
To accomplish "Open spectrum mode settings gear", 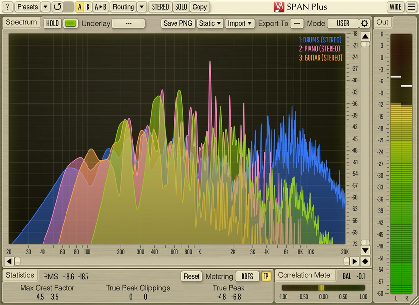I will pyautogui.click(x=365, y=23).
